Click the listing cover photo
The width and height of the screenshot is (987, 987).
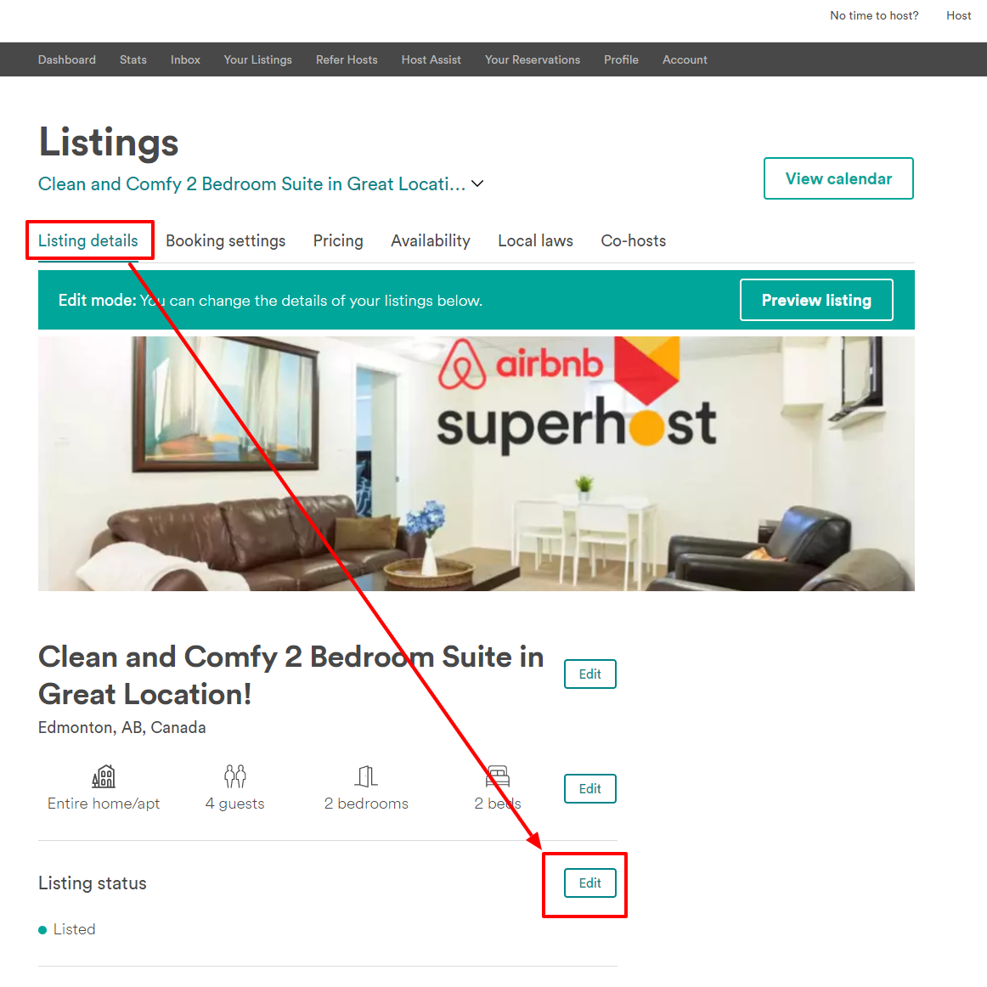click(x=477, y=463)
